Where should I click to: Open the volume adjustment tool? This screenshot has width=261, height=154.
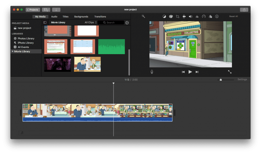point(191,16)
